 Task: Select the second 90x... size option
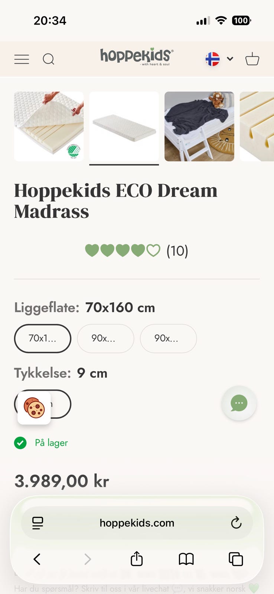coord(168,338)
